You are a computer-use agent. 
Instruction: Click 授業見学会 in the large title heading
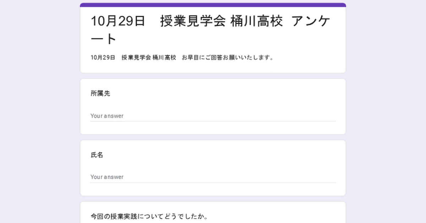193,22
